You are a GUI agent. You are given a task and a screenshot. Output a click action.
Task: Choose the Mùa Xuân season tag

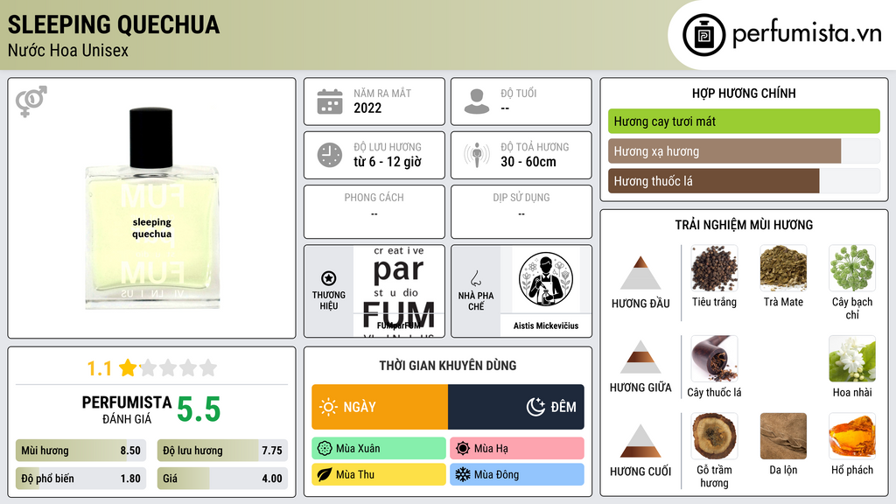[379, 449]
